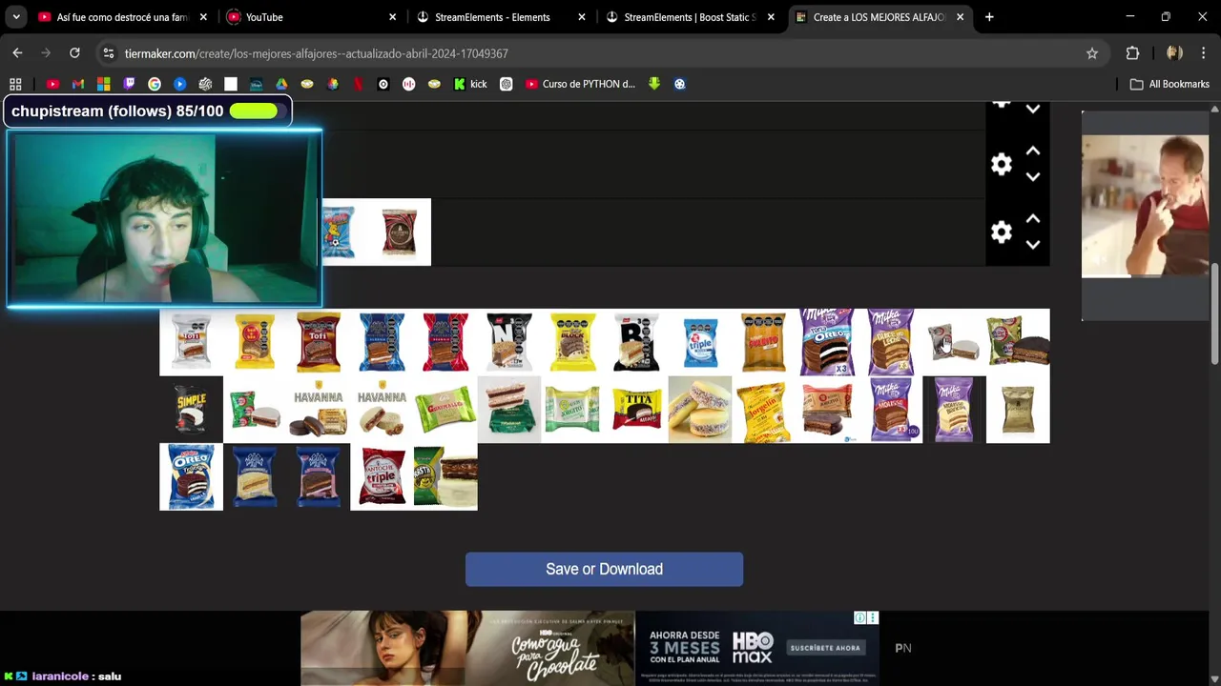
Task: Bookmark this page with the star
Action: 1092,53
